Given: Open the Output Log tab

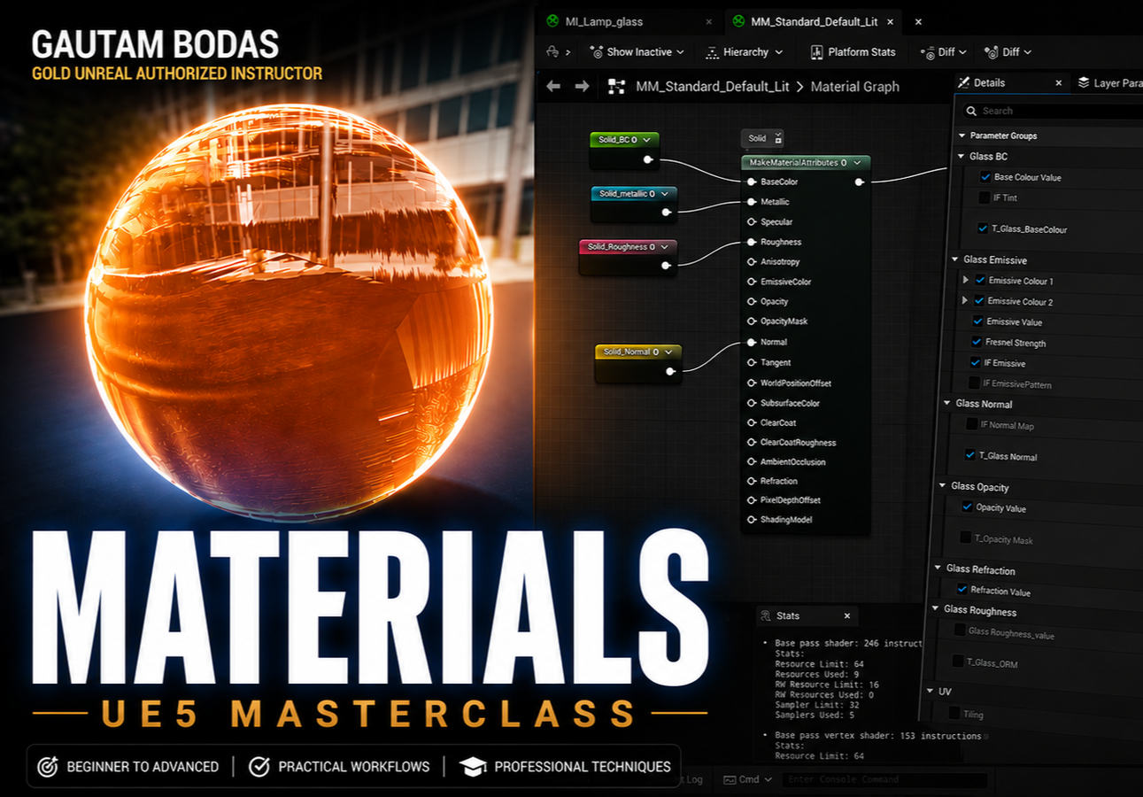Looking at the screenshot, I should click(691, 779).
